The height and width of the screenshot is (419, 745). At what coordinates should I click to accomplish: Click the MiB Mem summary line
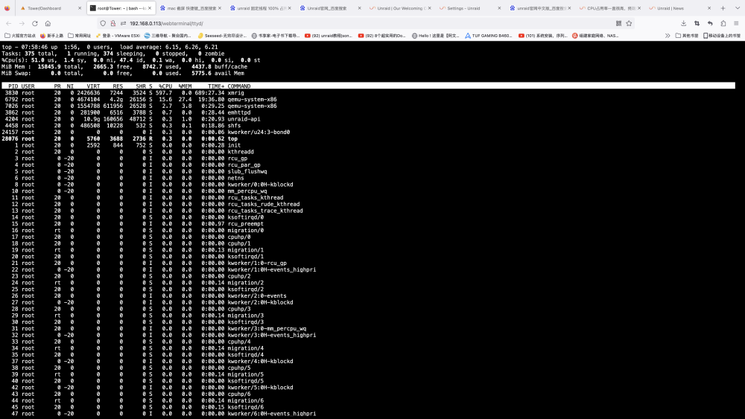coord(124,67)
